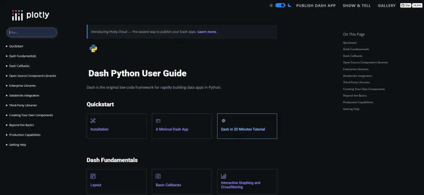Viewport: 424px width, 195px height.
Task: Click the Installation tools icon
Action: [x=93, y=121]
